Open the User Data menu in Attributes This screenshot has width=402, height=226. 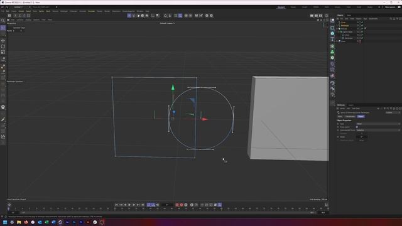(356, 109)
